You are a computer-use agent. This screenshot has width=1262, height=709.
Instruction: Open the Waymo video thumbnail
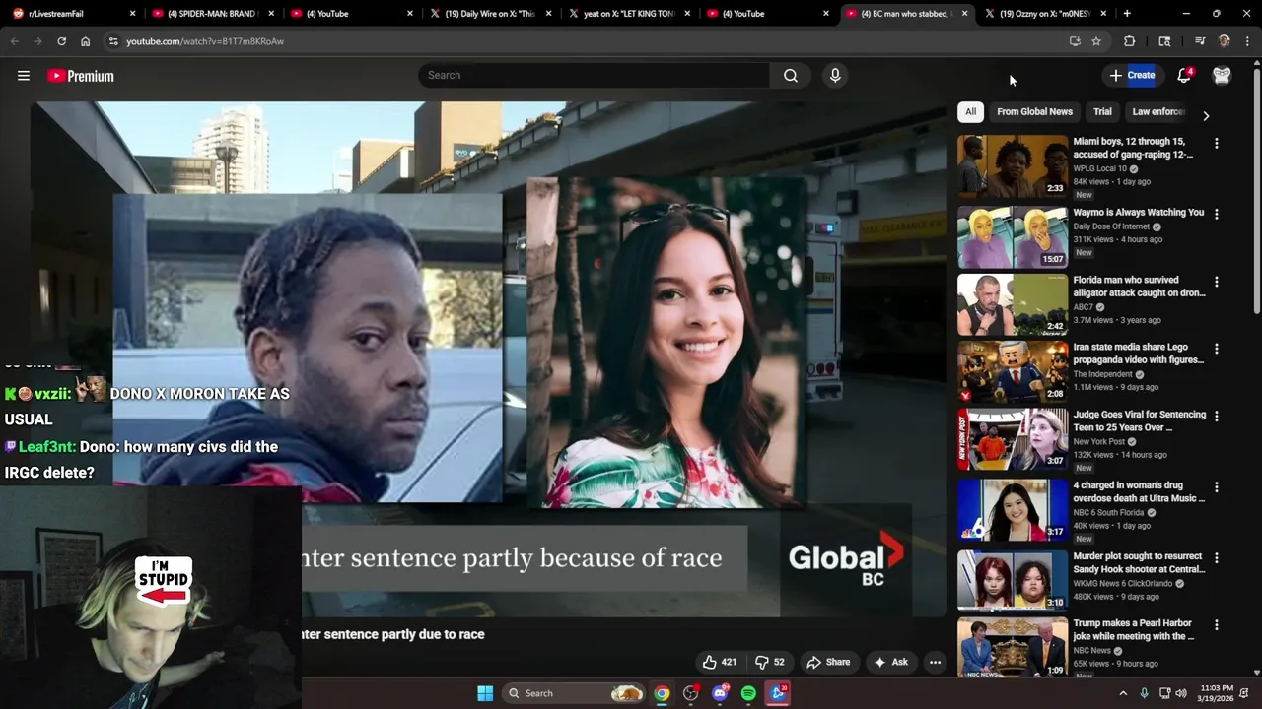coord(1013,237)
